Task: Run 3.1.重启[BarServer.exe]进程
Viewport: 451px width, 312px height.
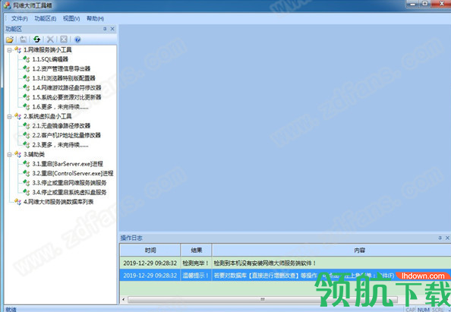Action: [68, 164]
